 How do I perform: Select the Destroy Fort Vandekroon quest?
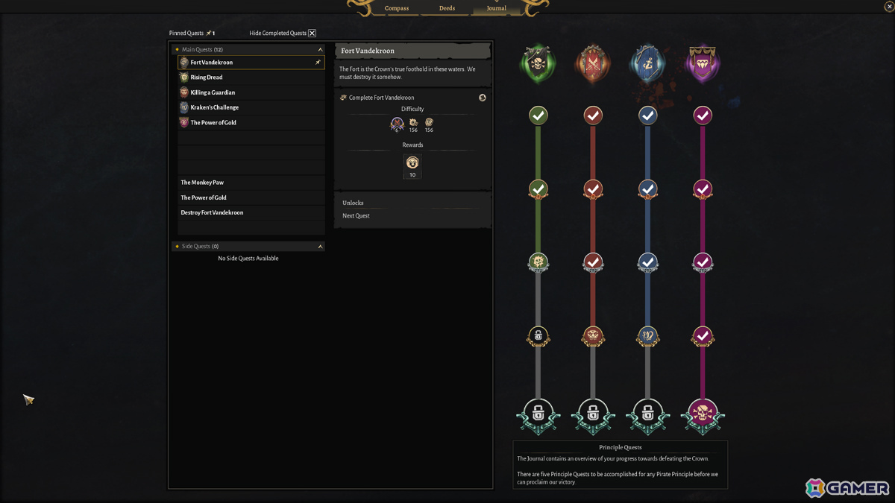coord(251,212)
